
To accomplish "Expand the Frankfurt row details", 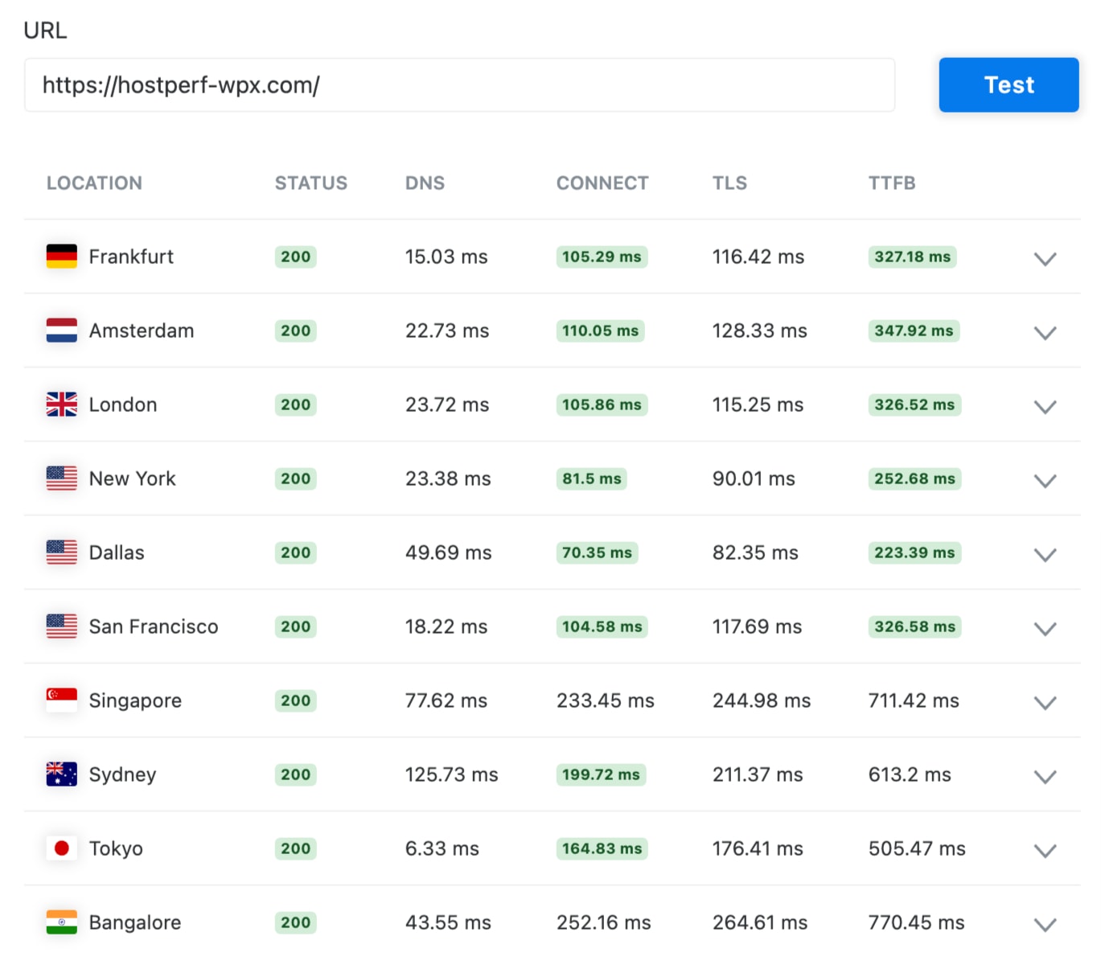I will tap(1045, 259).
